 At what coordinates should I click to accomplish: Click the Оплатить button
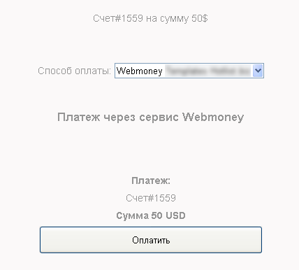pos(151,240)
